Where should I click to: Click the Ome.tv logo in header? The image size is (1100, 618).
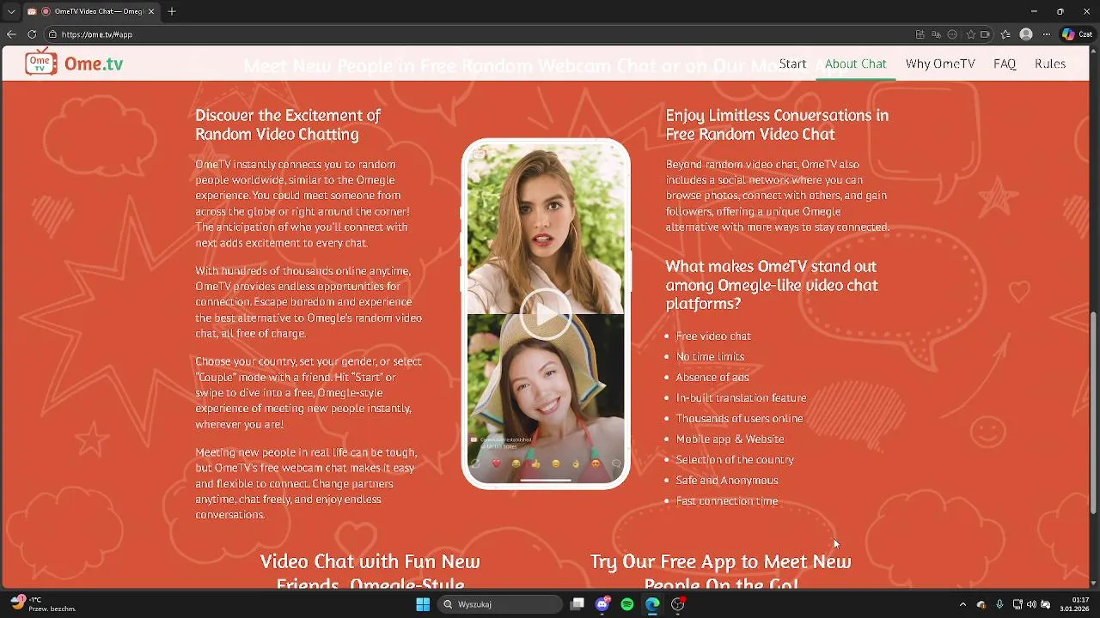[x=74, y=64]
